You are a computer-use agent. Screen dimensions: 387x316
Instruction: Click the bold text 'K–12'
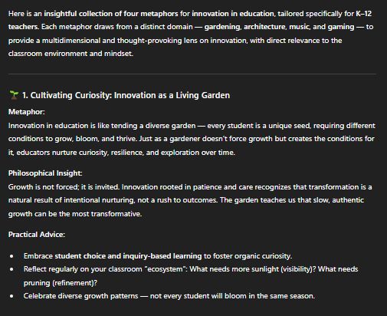point(363,14)
